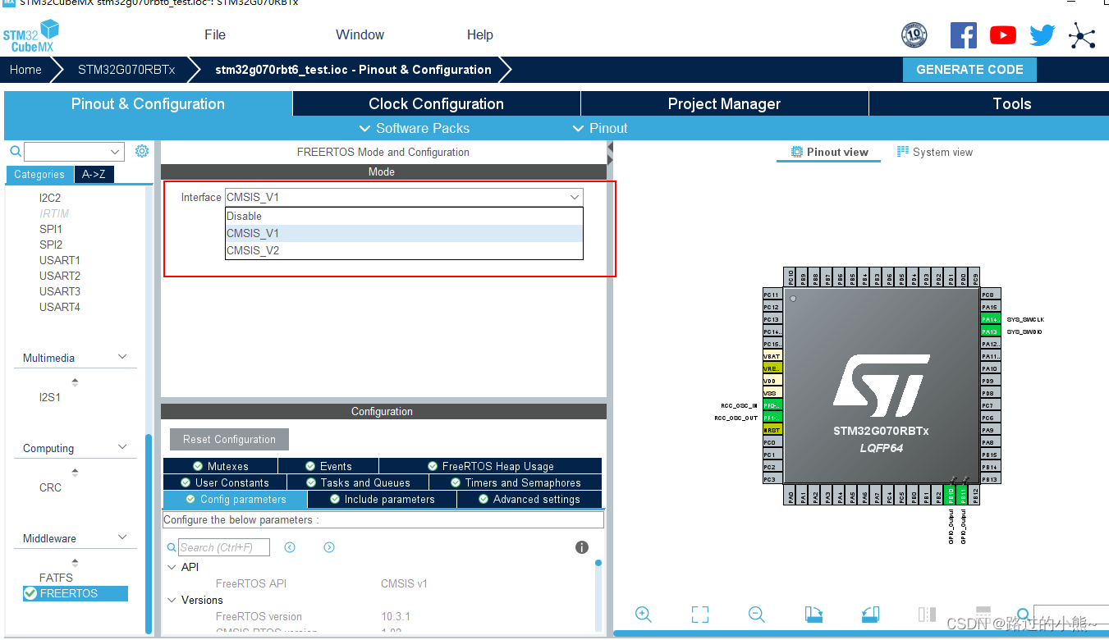Open the Advanced settings tab
This screenshot has width=1109, height=640.
[x=529, y=499]
